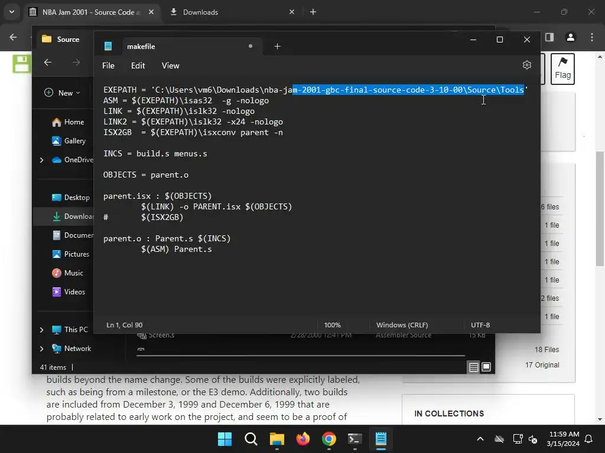Open Notepad from taskbar
605x453 pixels.
click(381, 439)
